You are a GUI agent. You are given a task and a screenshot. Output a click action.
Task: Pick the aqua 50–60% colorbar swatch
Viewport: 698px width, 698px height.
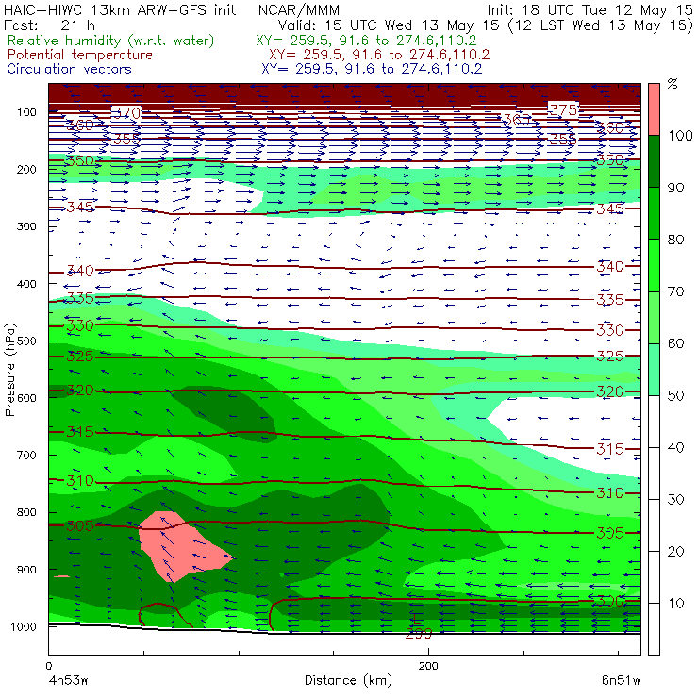(x=654, y=370)
